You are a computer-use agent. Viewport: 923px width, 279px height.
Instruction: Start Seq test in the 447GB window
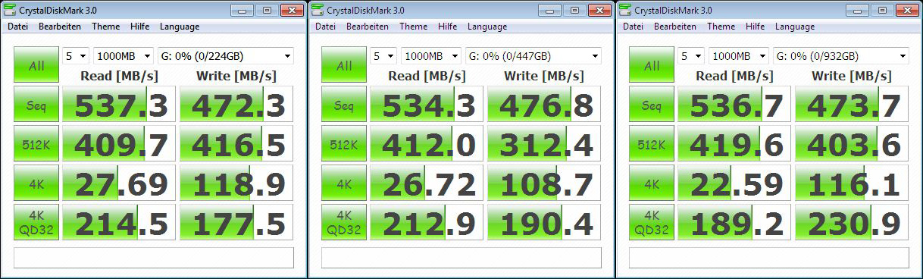click(x=344, y=105)
